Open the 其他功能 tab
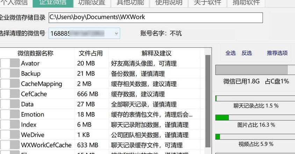 click(130, 3)
